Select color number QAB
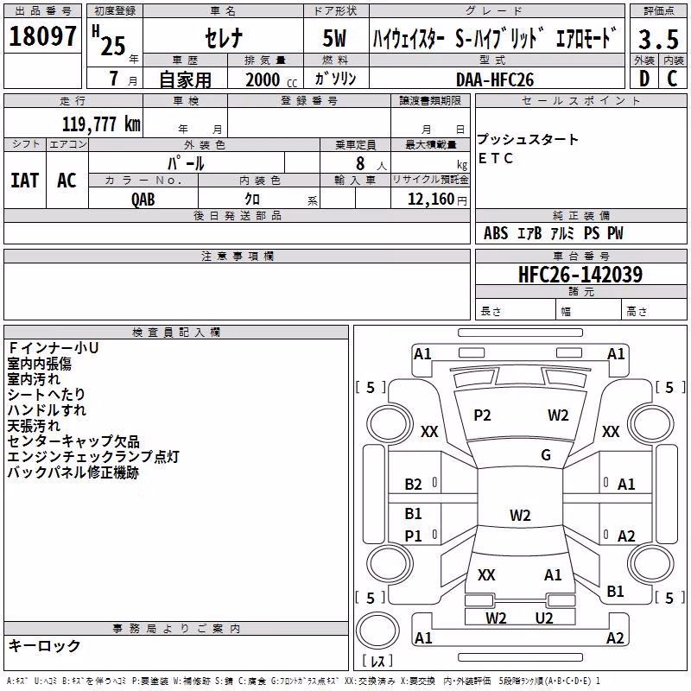Image resolution: width=691 pixels, height=691 pixels. coord(143,200)
